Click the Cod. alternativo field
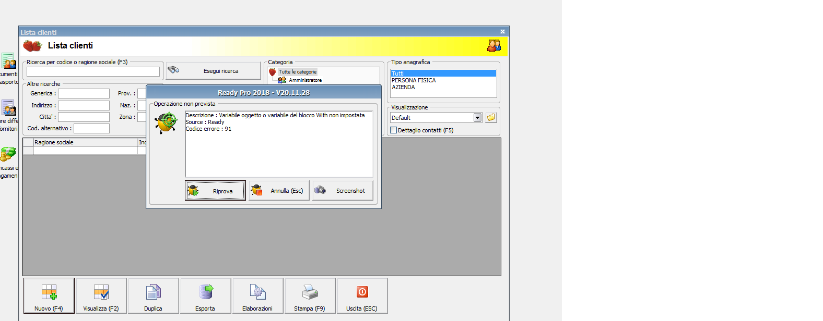Screen dimensions: 823x321 coord(91,128)
